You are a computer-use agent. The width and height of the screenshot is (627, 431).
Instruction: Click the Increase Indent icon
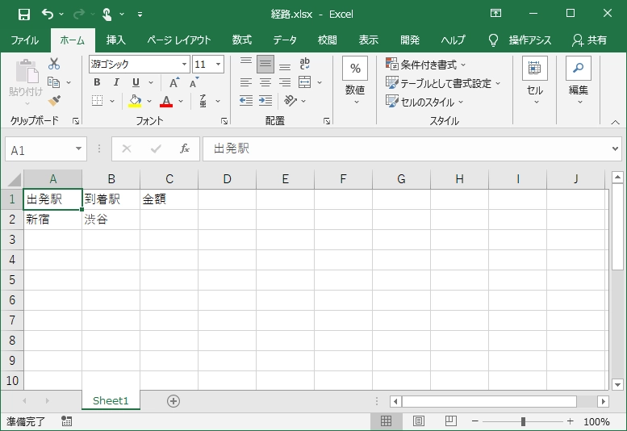point(265,101)
